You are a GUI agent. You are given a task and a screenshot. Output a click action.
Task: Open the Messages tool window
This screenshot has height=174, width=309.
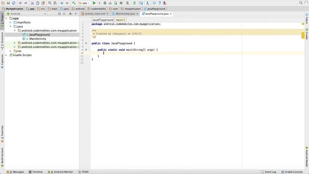(x=15, y=172)
